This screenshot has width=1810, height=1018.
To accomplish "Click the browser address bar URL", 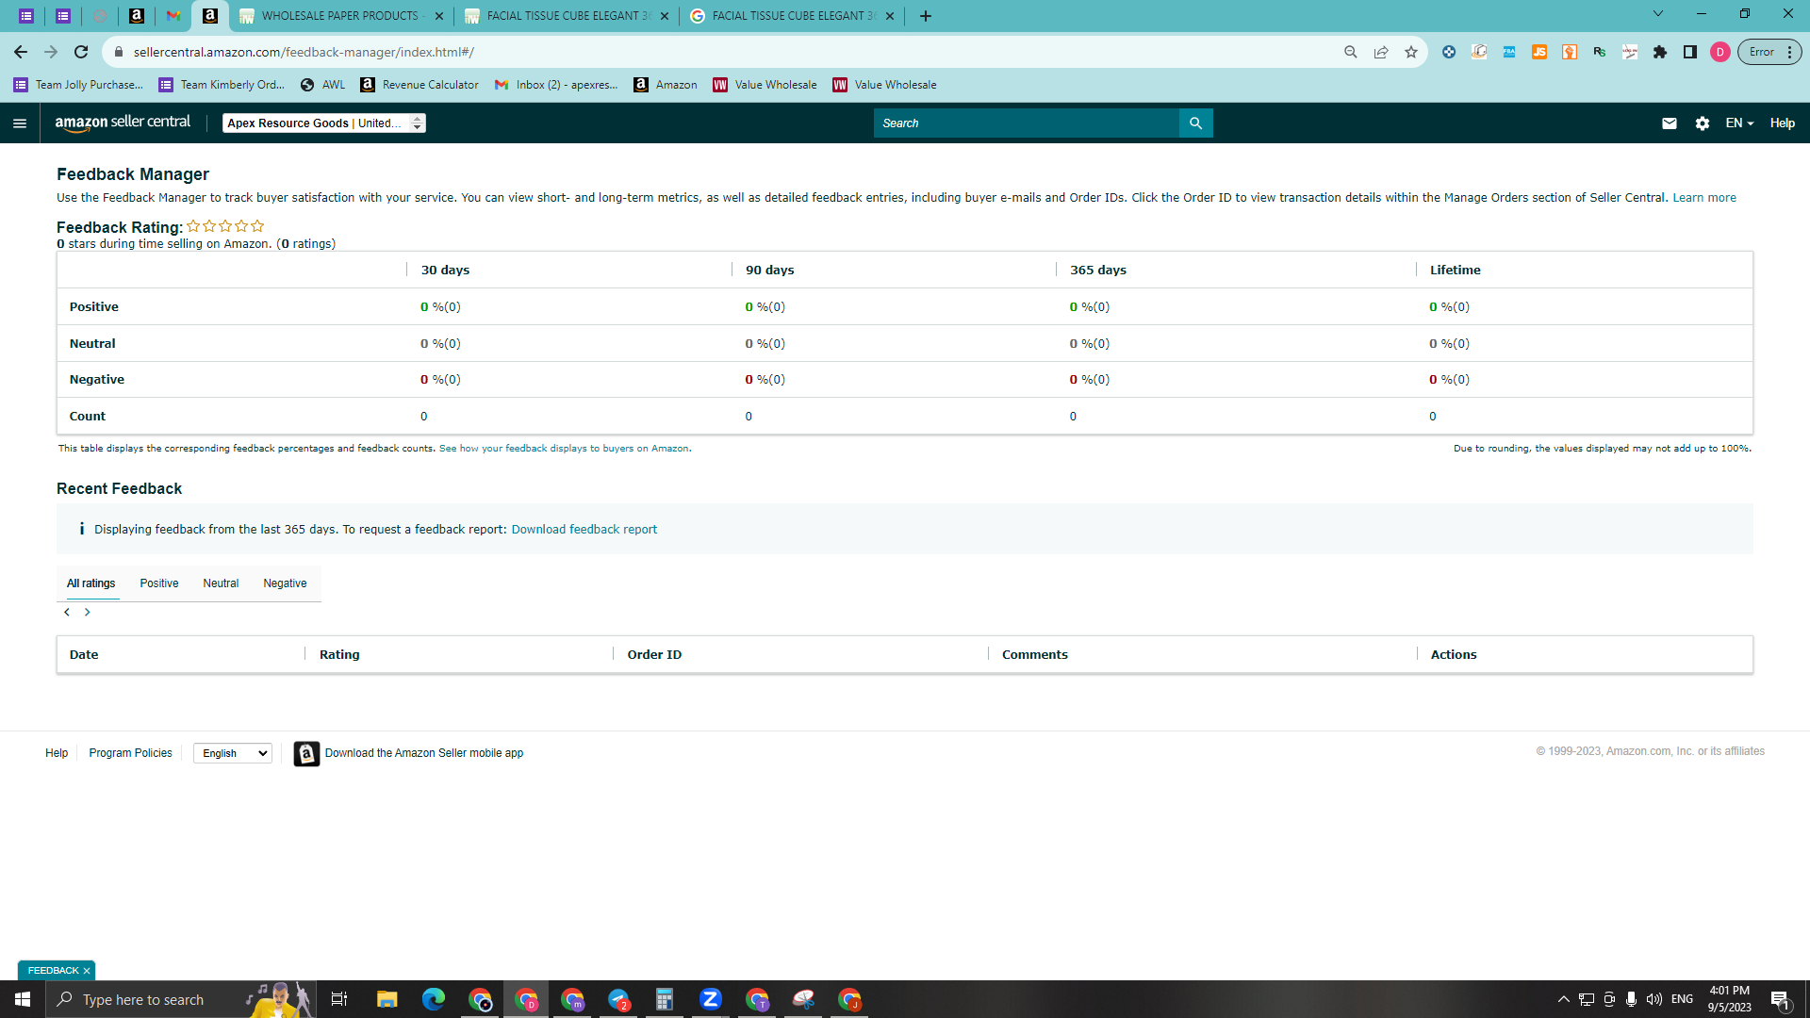I will [x=304, y=52].
